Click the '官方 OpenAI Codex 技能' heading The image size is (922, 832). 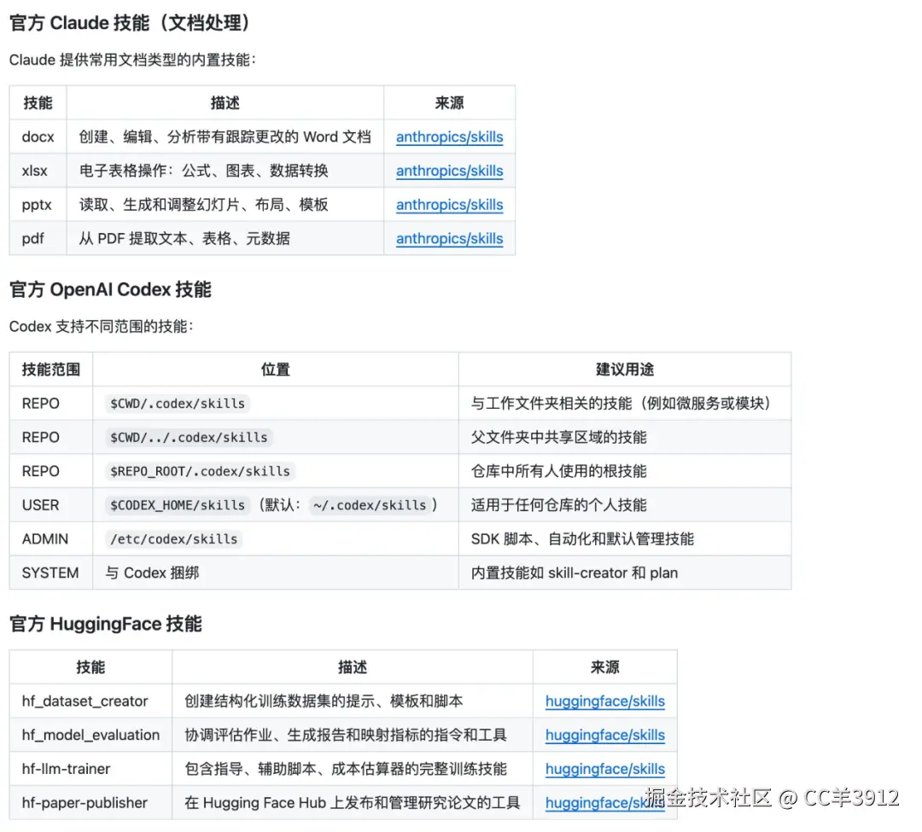pyautogui.click(x=110, y=289)
